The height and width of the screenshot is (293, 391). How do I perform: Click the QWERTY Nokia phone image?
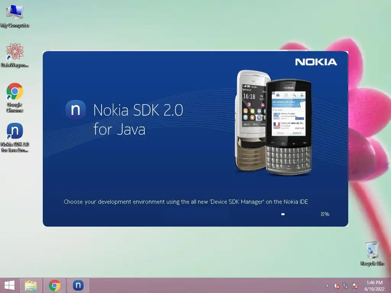coord(289,127)
